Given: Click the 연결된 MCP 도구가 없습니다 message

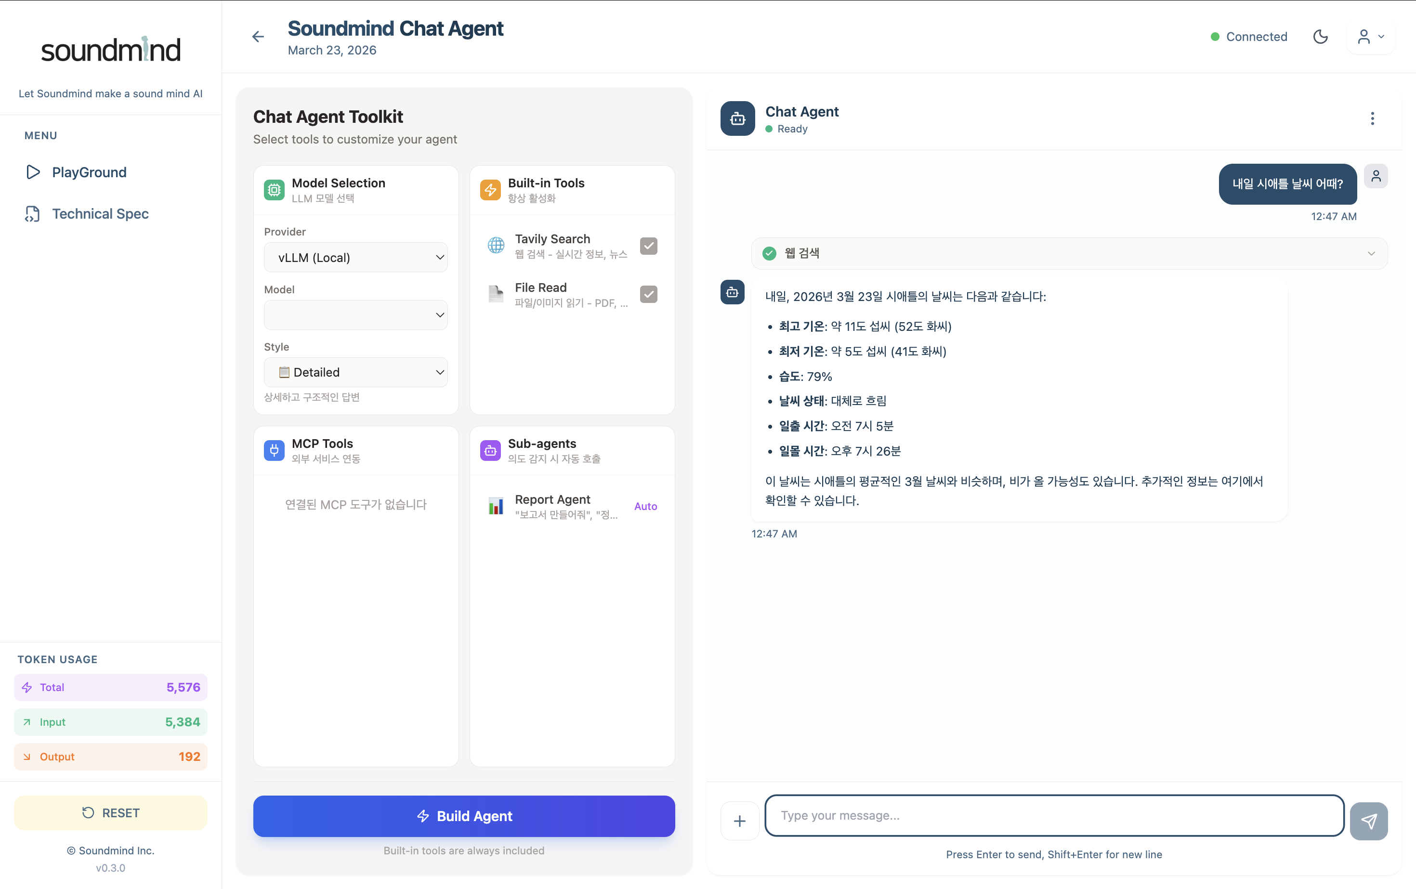Looking at the screenshot, I should [x=356, y=505].
